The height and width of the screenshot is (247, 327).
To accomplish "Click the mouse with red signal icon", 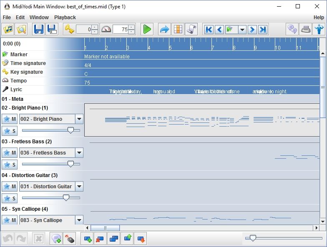I will point(69,238).
